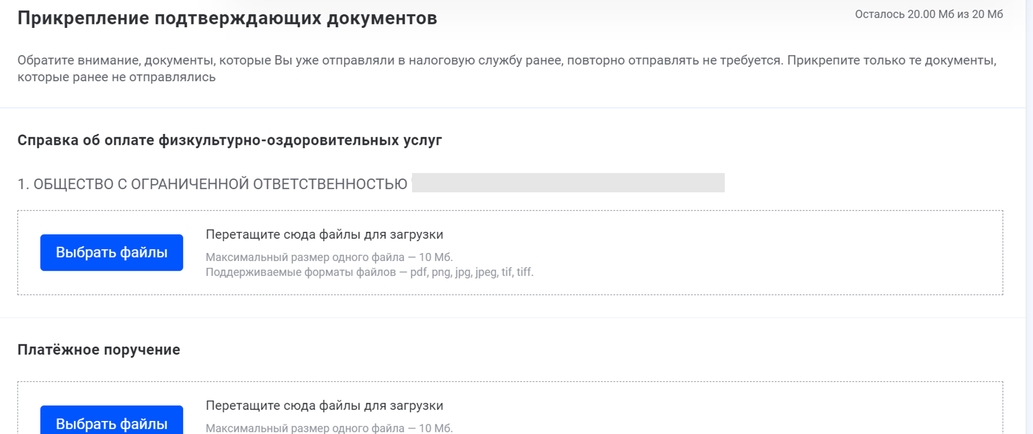Click the remaining storage text Осталось 20.00 Мб

(929, 14)
